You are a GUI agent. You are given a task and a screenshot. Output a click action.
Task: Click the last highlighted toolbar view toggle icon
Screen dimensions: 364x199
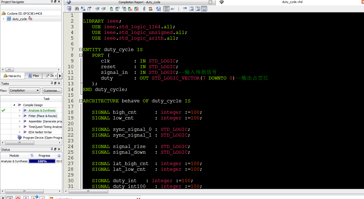tap(204, 9)
